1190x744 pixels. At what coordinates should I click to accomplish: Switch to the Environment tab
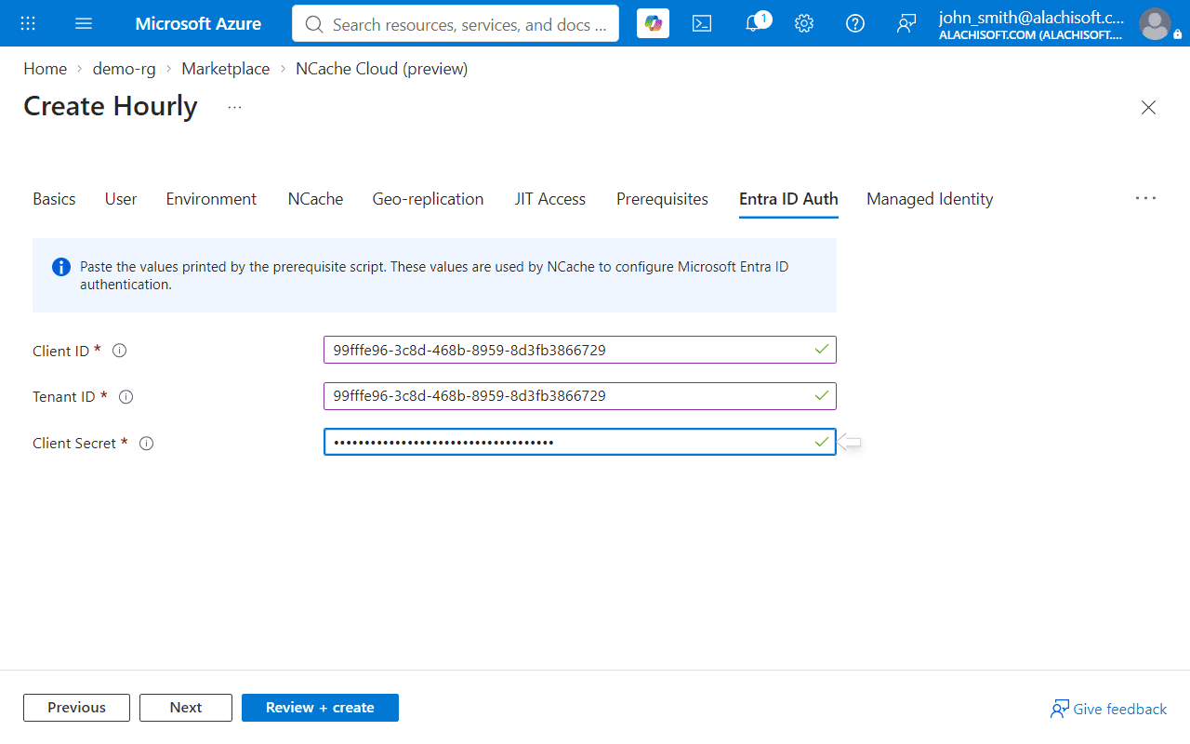tap(211, 199)
